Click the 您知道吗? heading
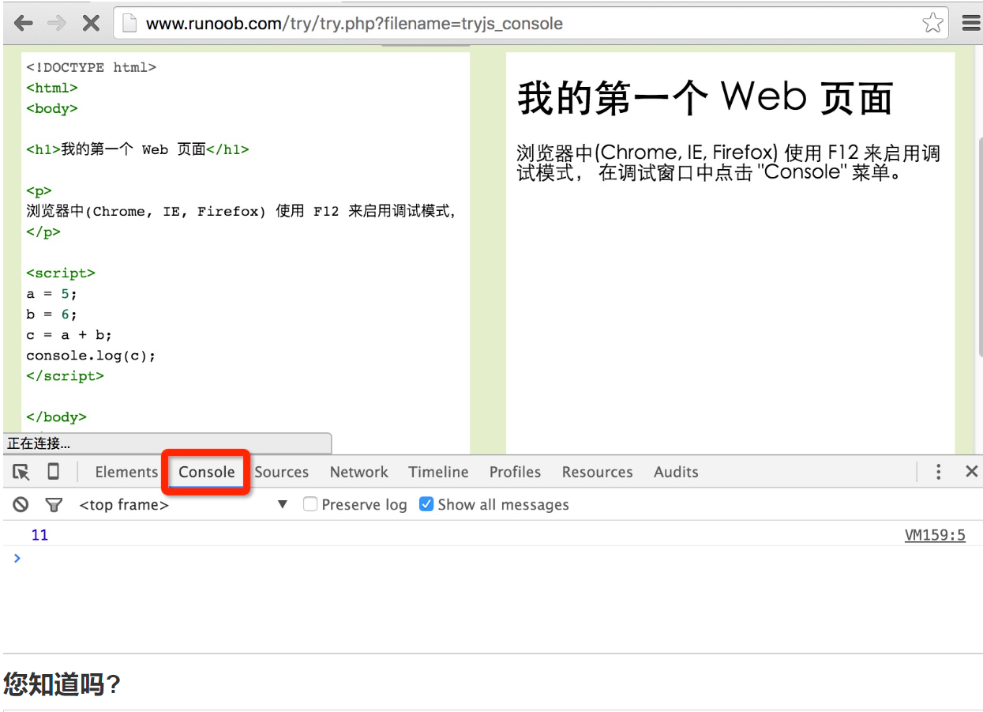Viewport: 983px width, 712px height. [62, 684]
